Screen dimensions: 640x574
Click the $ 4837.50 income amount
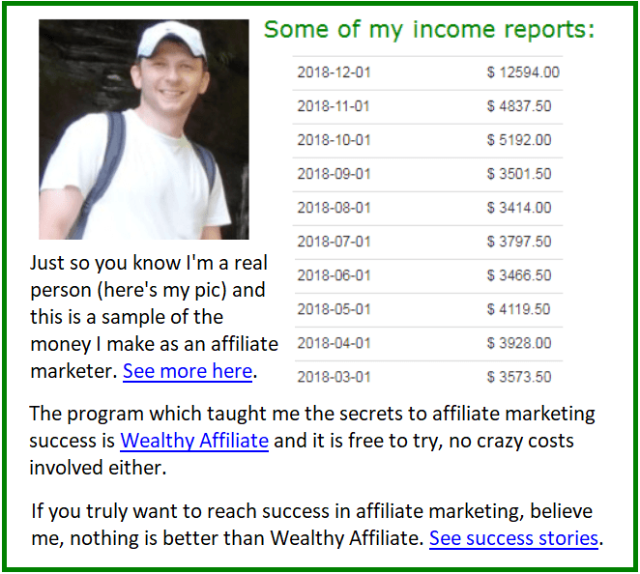click(519, 106)
